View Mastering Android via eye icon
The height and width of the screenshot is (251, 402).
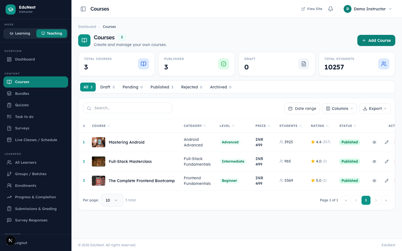tap(374, 142)
